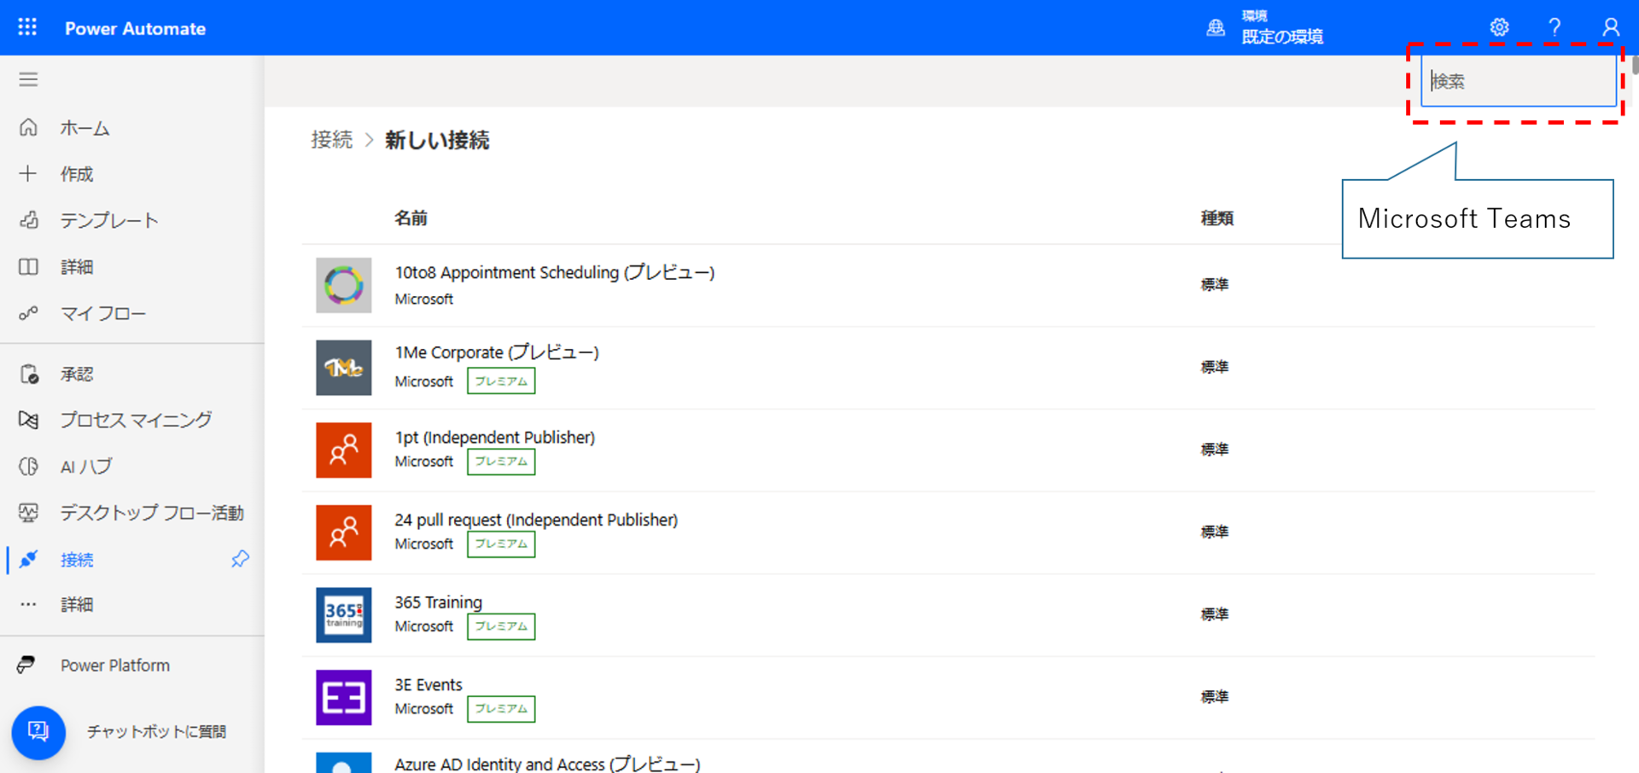Screen dimensions: 1639x773
Task: Click the テンプレート sidebar icon
Action: (28, 220)
